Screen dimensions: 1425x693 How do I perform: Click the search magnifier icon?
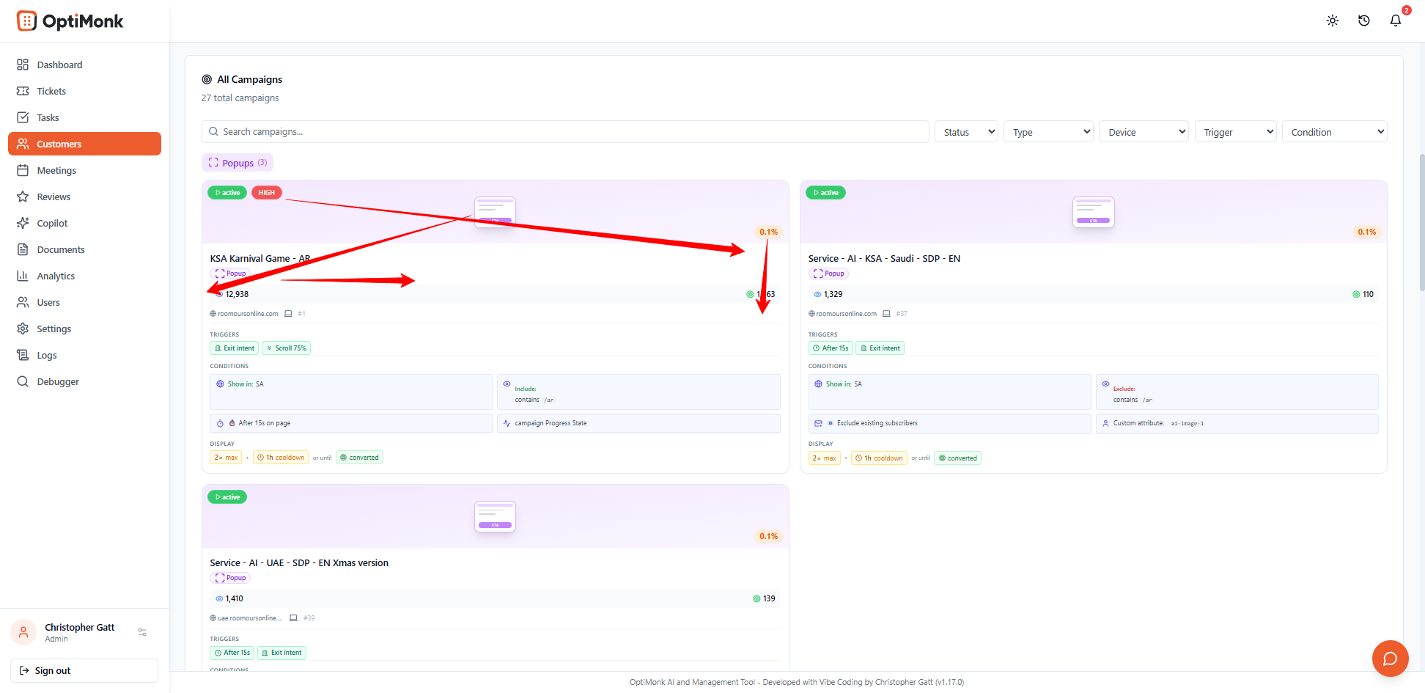click(x=213, y=131)
